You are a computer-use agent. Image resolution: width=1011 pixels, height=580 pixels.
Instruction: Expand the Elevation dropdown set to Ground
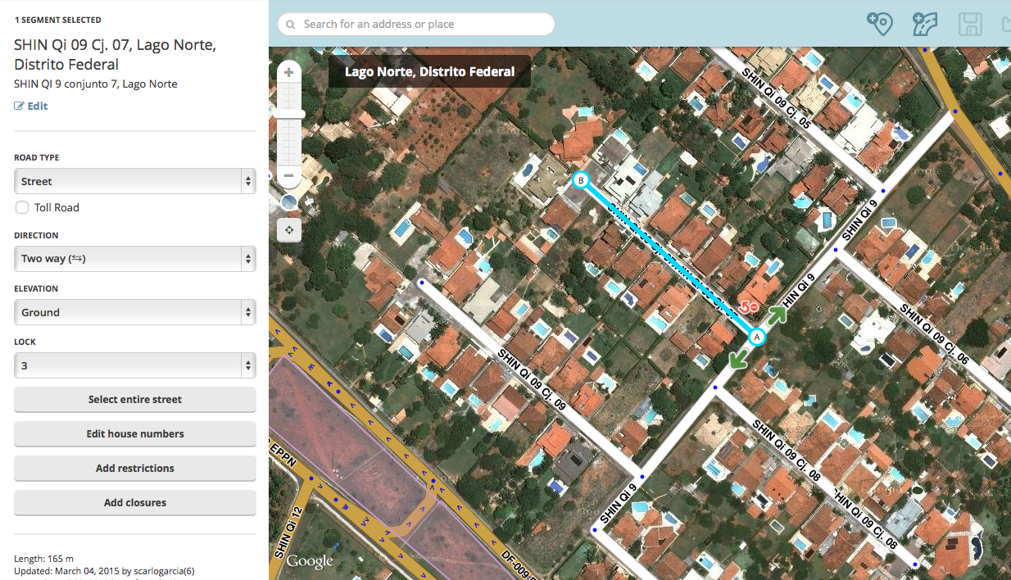tap(135, 313)
